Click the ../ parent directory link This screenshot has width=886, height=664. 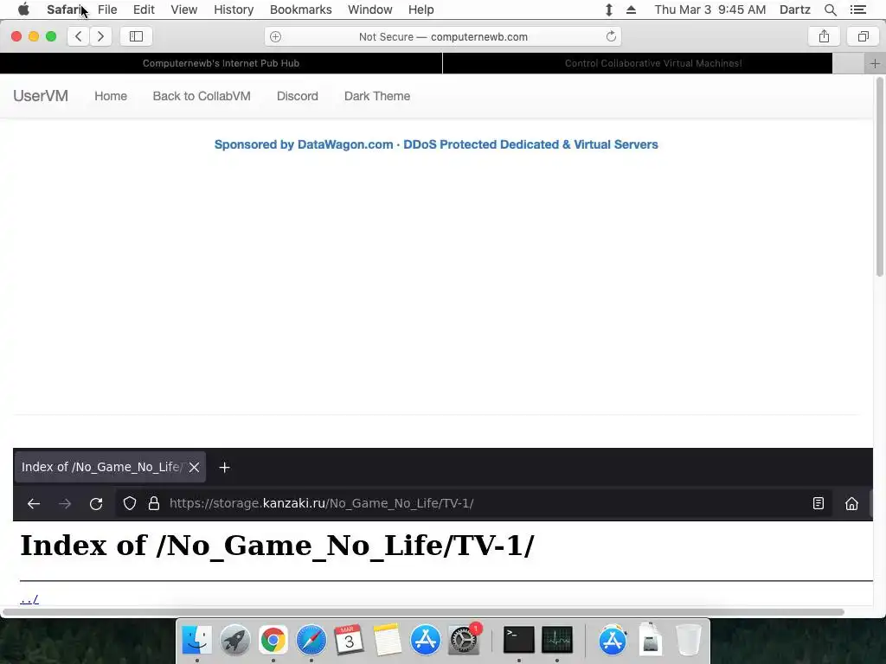click(x=29, y=599)
